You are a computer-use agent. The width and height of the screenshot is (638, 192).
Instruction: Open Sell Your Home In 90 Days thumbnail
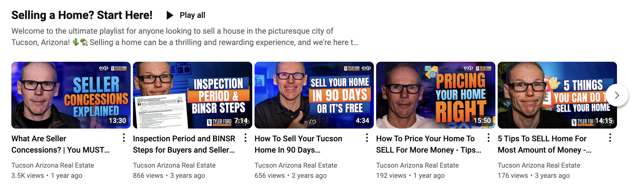[314, 95]
